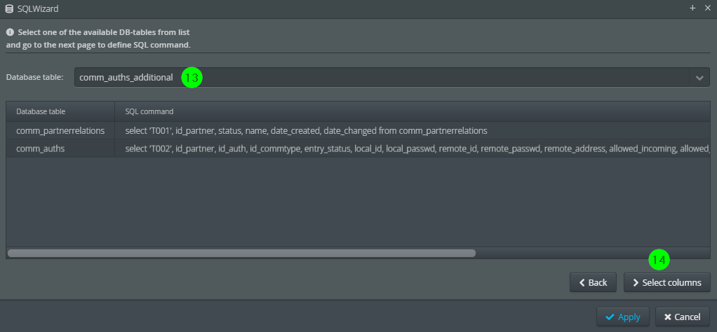This screenshot has height=332, width=717.
Task: Click the plus icon in the title bar
Action: click(692, 8)
